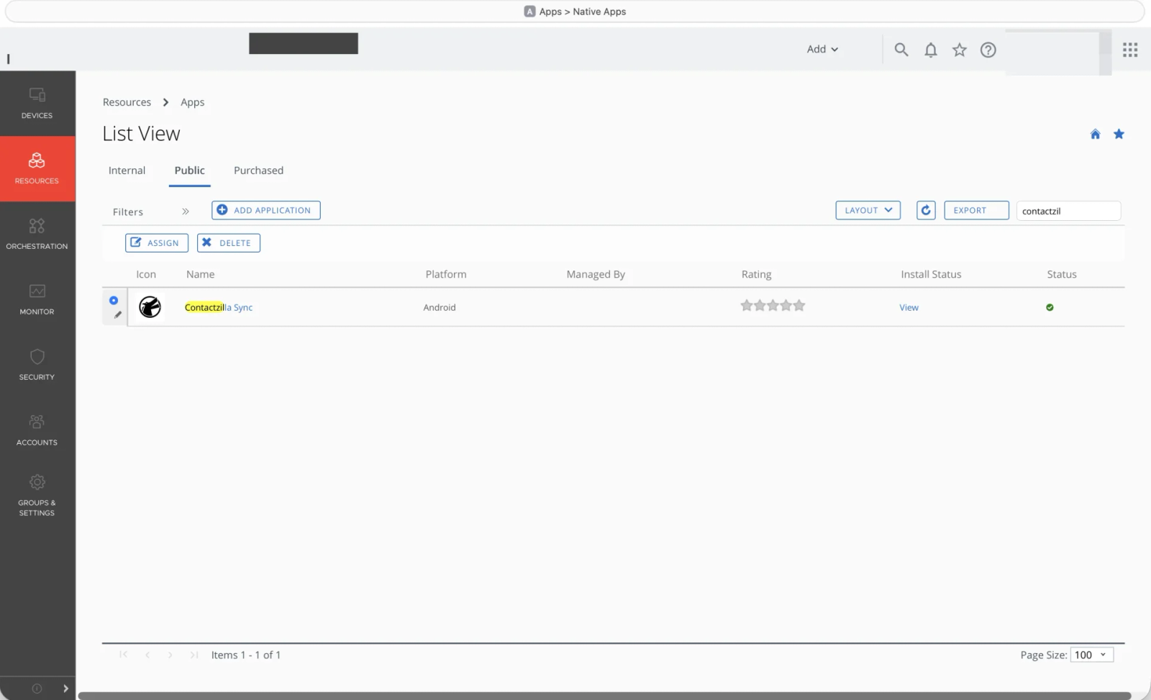
Task: Click the search field containing contactzil
Action: point(1068,211)
